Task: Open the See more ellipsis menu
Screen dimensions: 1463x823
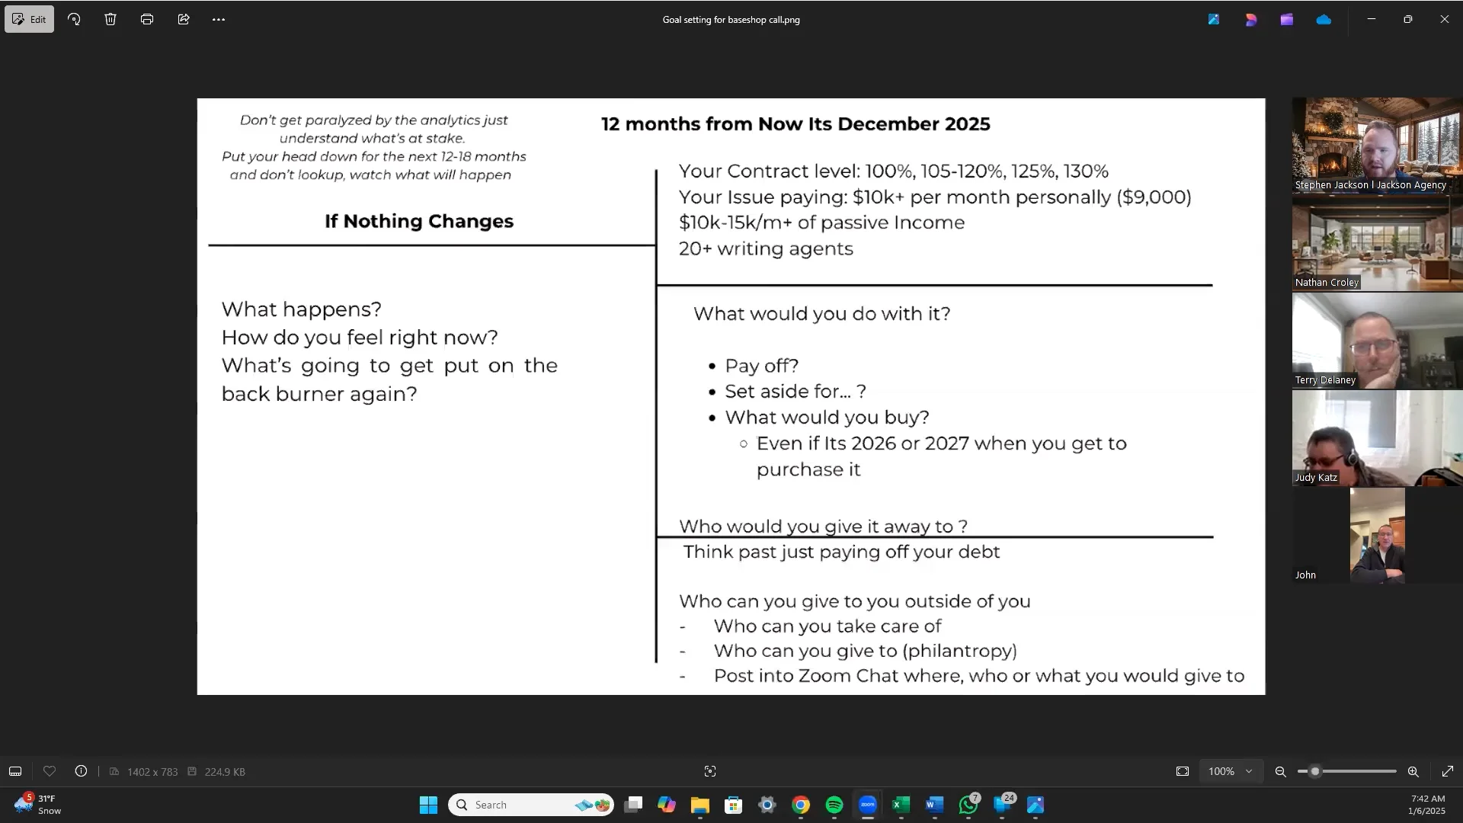Action: click(219, 20)
